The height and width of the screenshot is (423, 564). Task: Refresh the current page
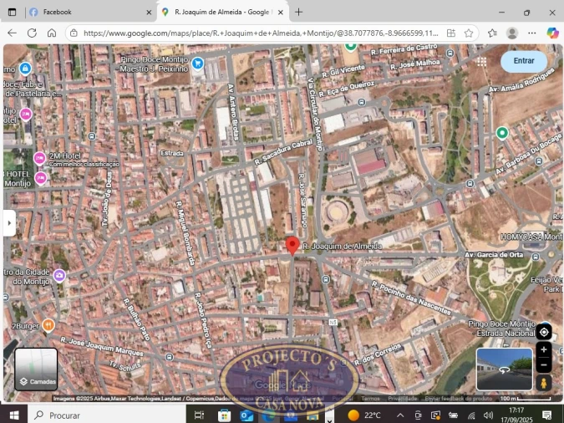coord(32,33)
